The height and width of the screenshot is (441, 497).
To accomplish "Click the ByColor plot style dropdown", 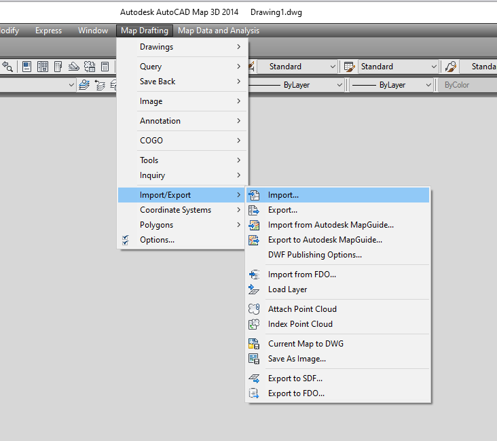I will coord(467,85).
